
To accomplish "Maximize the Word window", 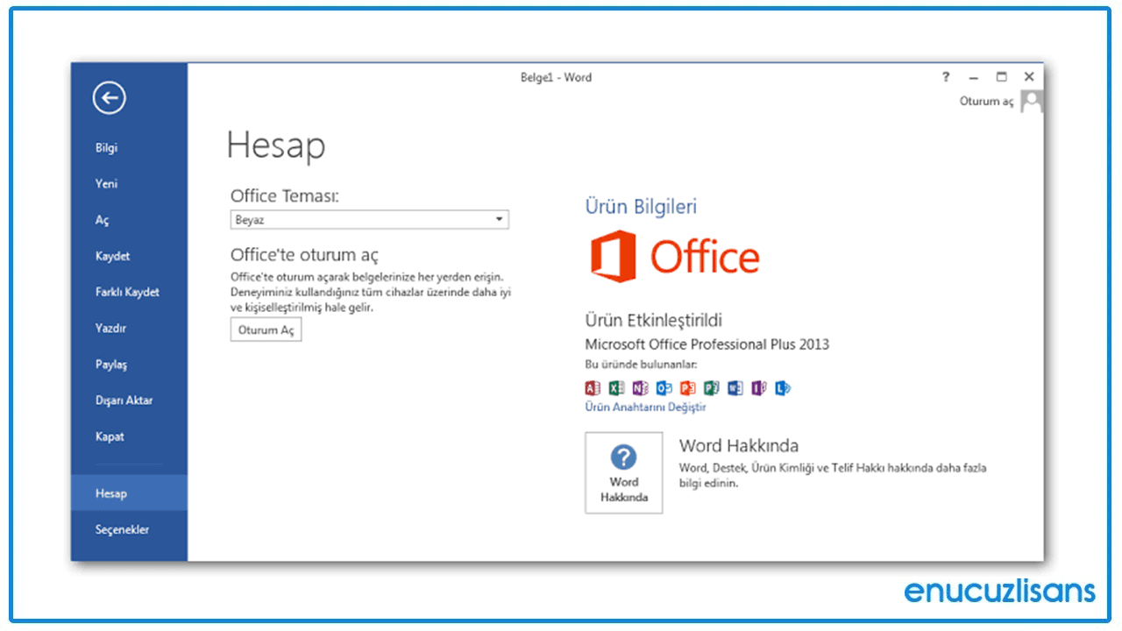I will [1001, 77].
